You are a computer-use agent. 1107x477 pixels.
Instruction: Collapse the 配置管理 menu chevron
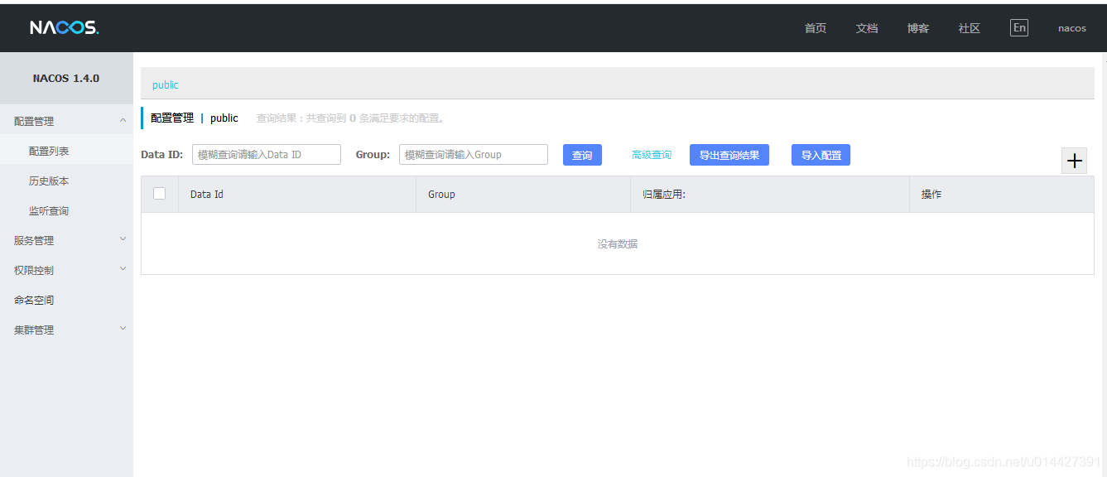(x=123, y=121)
